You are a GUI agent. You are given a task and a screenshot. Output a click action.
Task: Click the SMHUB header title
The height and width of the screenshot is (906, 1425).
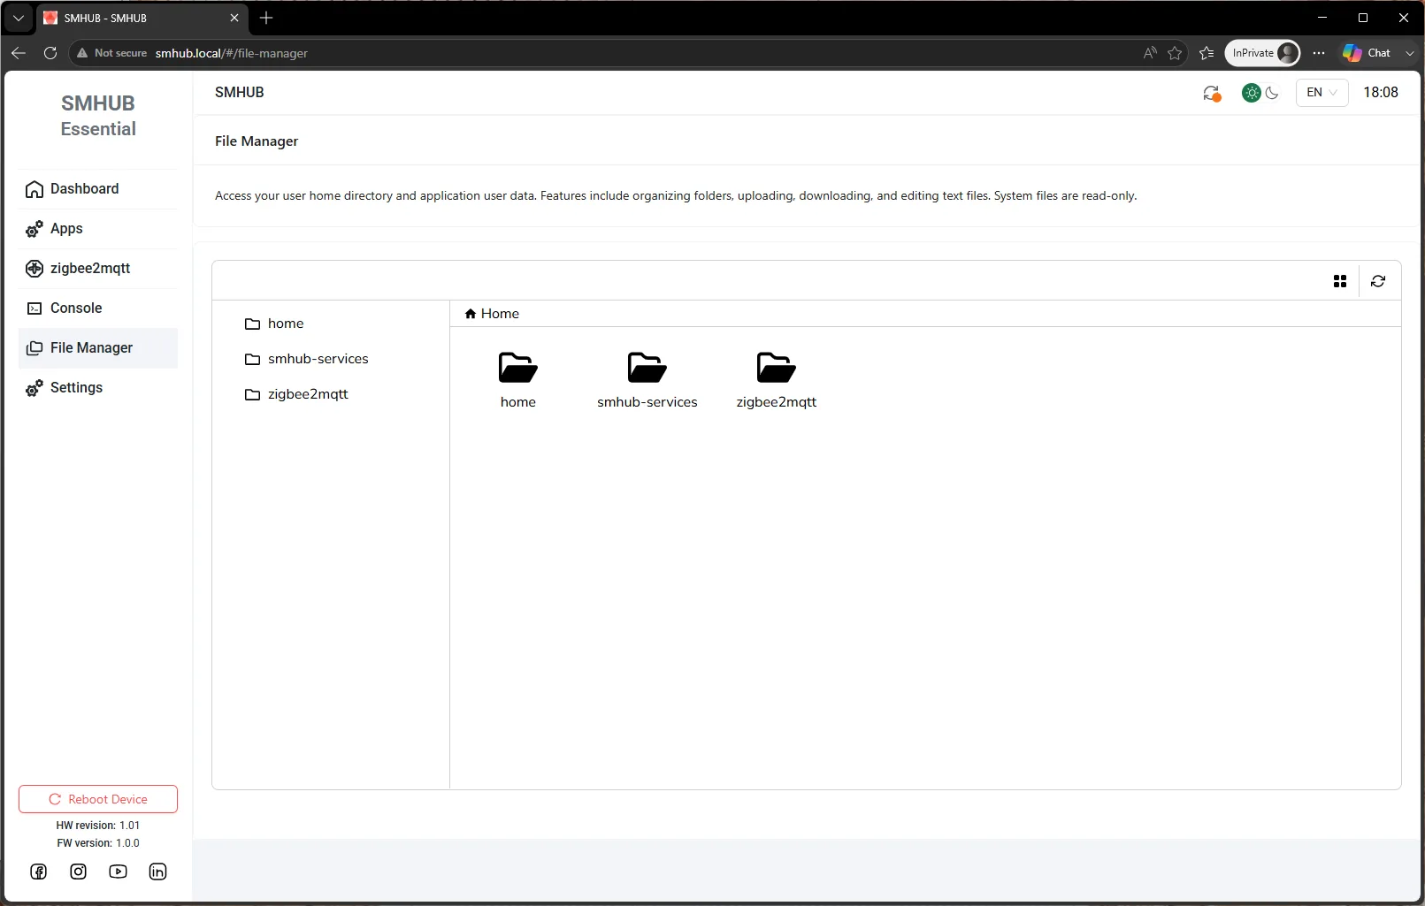tap(240, 93)
